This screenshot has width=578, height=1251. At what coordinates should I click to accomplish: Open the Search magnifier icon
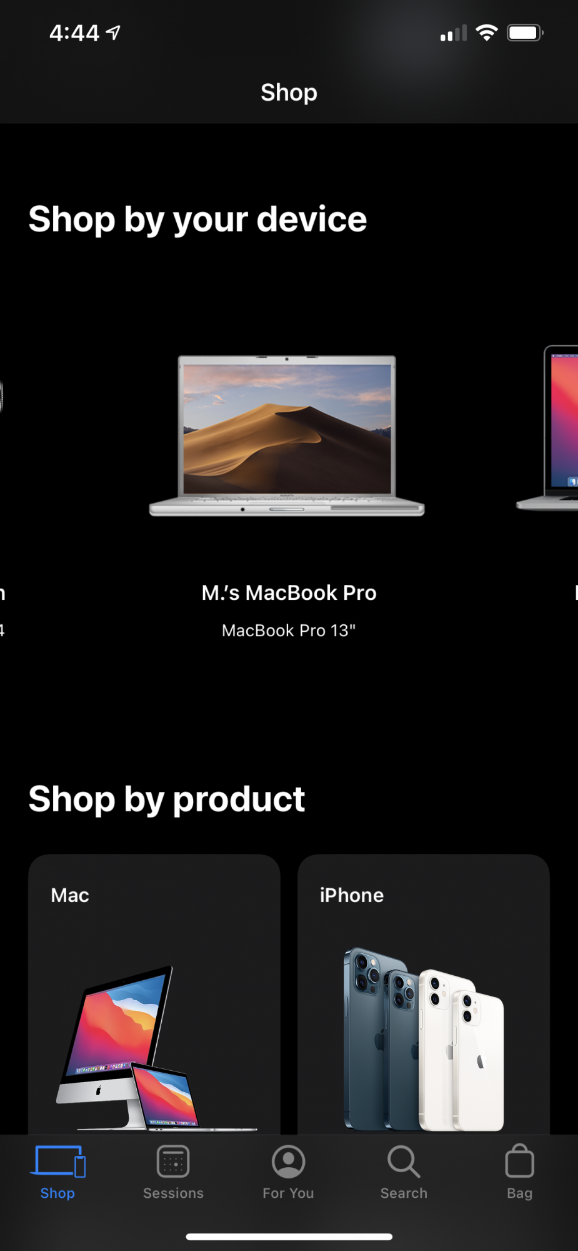click(x=404, y=1162)
